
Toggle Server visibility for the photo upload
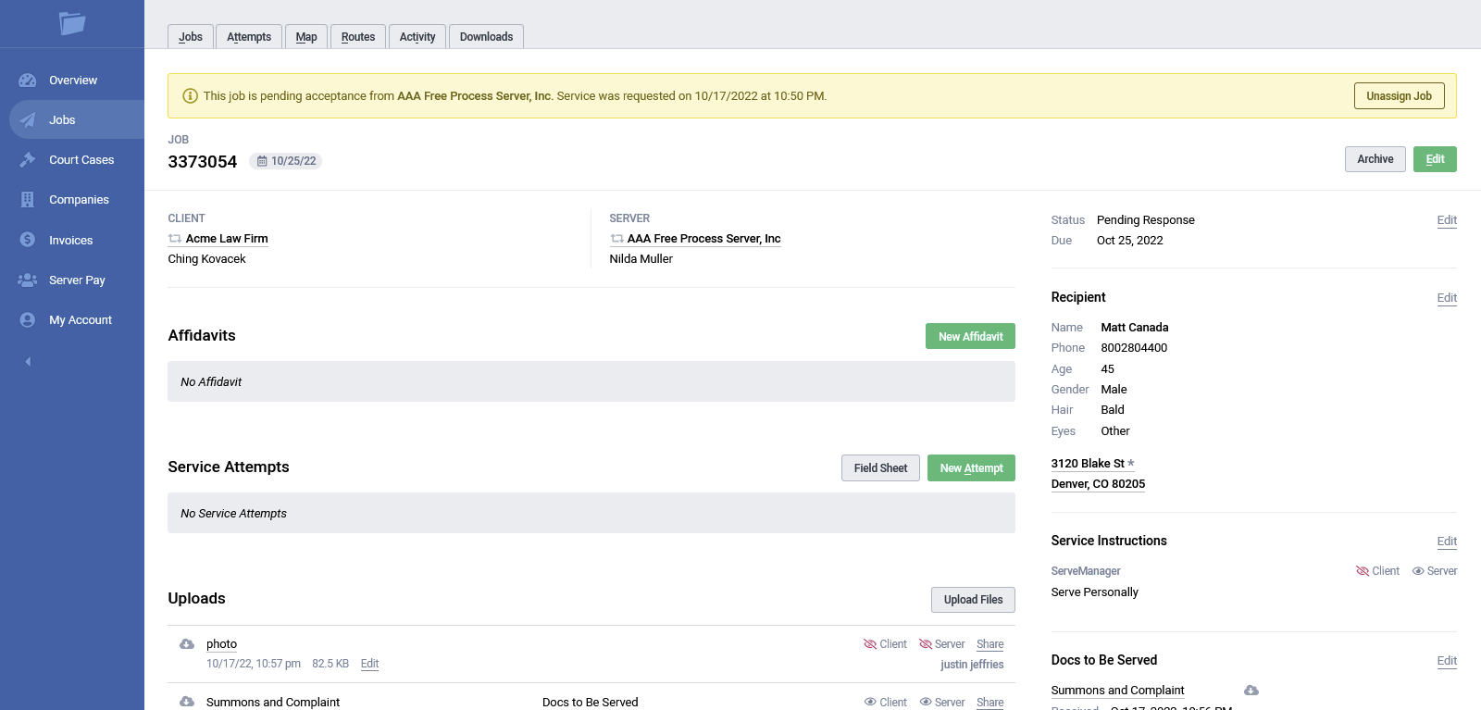pos(941,644)
